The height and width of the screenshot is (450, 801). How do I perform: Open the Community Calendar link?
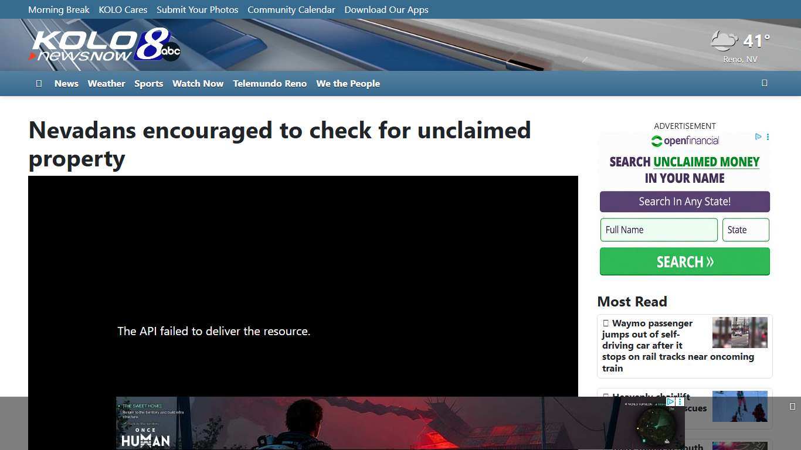[291, 9]
